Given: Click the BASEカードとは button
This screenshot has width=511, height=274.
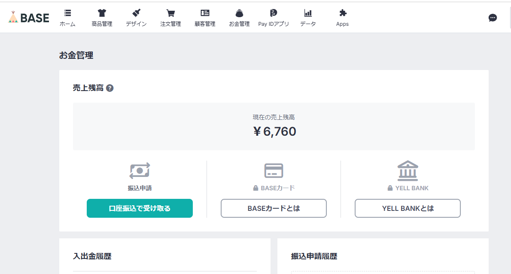Looking at the screenshot, I should 274,208.
